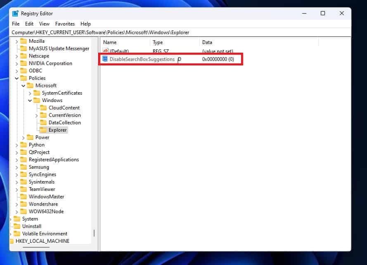Expand the Samsung key
The image size is (367, 265).
click(17, 167)
